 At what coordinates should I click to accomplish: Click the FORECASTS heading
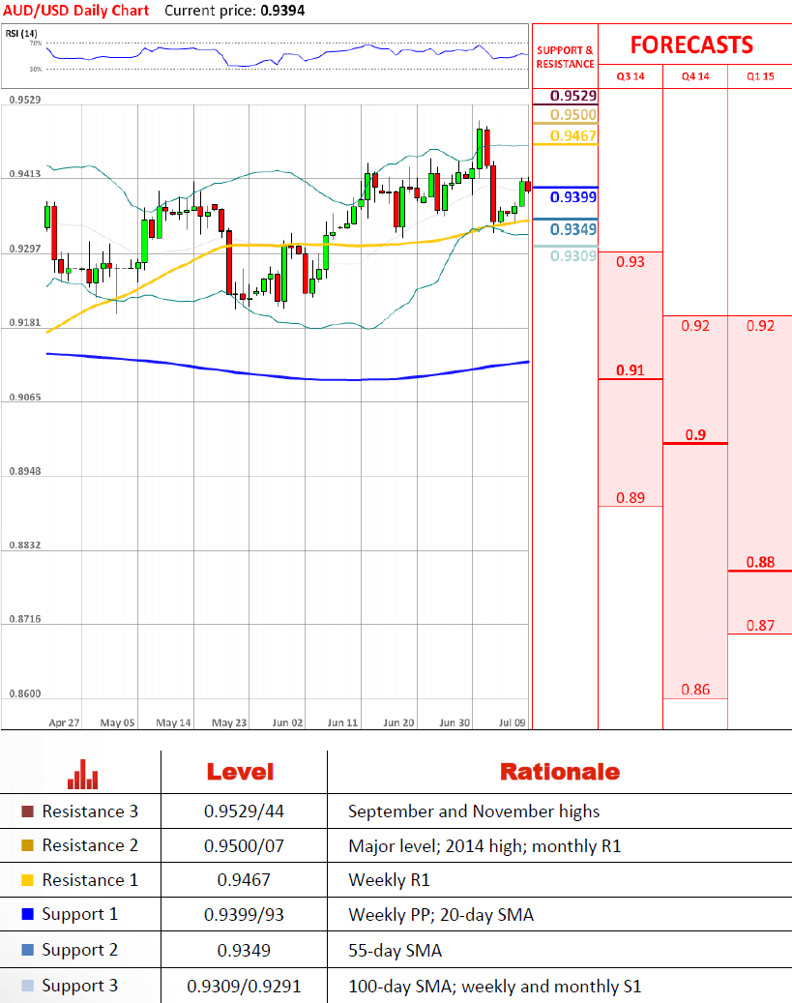pyautogui.click(x=690, y=45)
